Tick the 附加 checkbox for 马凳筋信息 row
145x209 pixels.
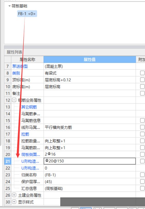tap(142, 120)
